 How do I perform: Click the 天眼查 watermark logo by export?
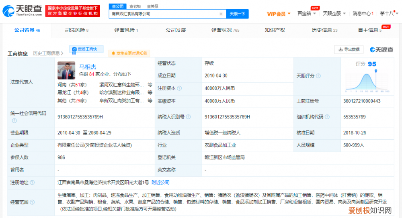(381, 50)
